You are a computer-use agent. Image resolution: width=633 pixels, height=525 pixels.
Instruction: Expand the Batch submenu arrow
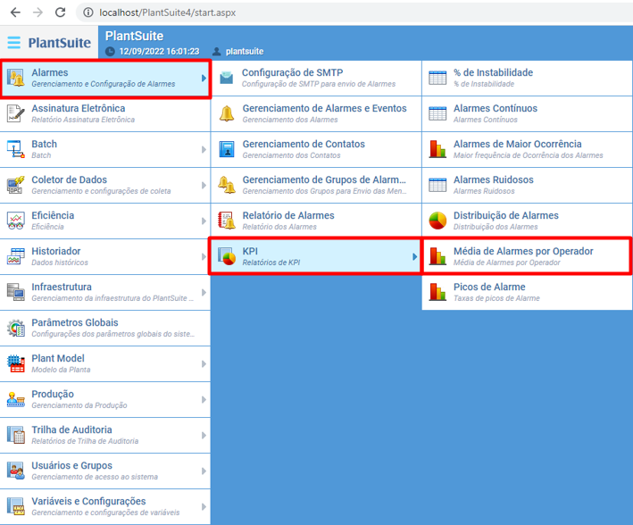204,149
